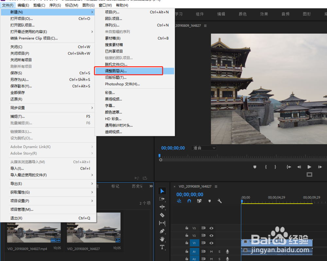This screenshot has width=327, height=261.
Task: Toggle lock on track A1
Action: click(187, 252)
